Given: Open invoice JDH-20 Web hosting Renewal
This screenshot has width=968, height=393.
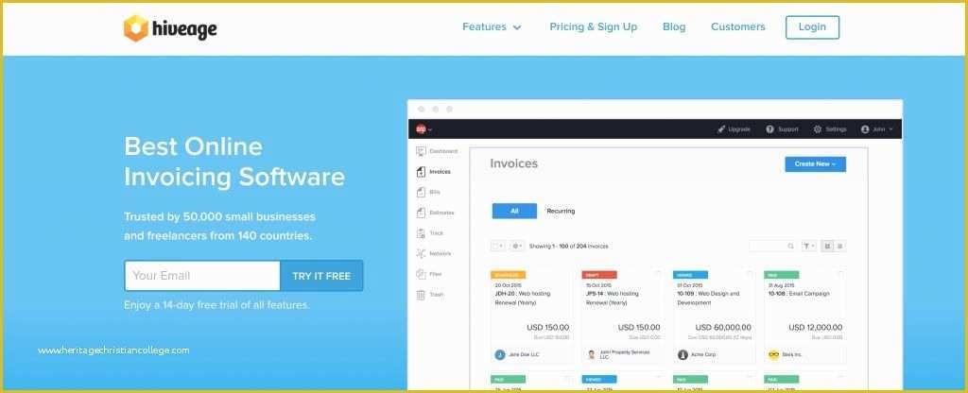Looking at the screenshot, I should click(x=523, y=298).
